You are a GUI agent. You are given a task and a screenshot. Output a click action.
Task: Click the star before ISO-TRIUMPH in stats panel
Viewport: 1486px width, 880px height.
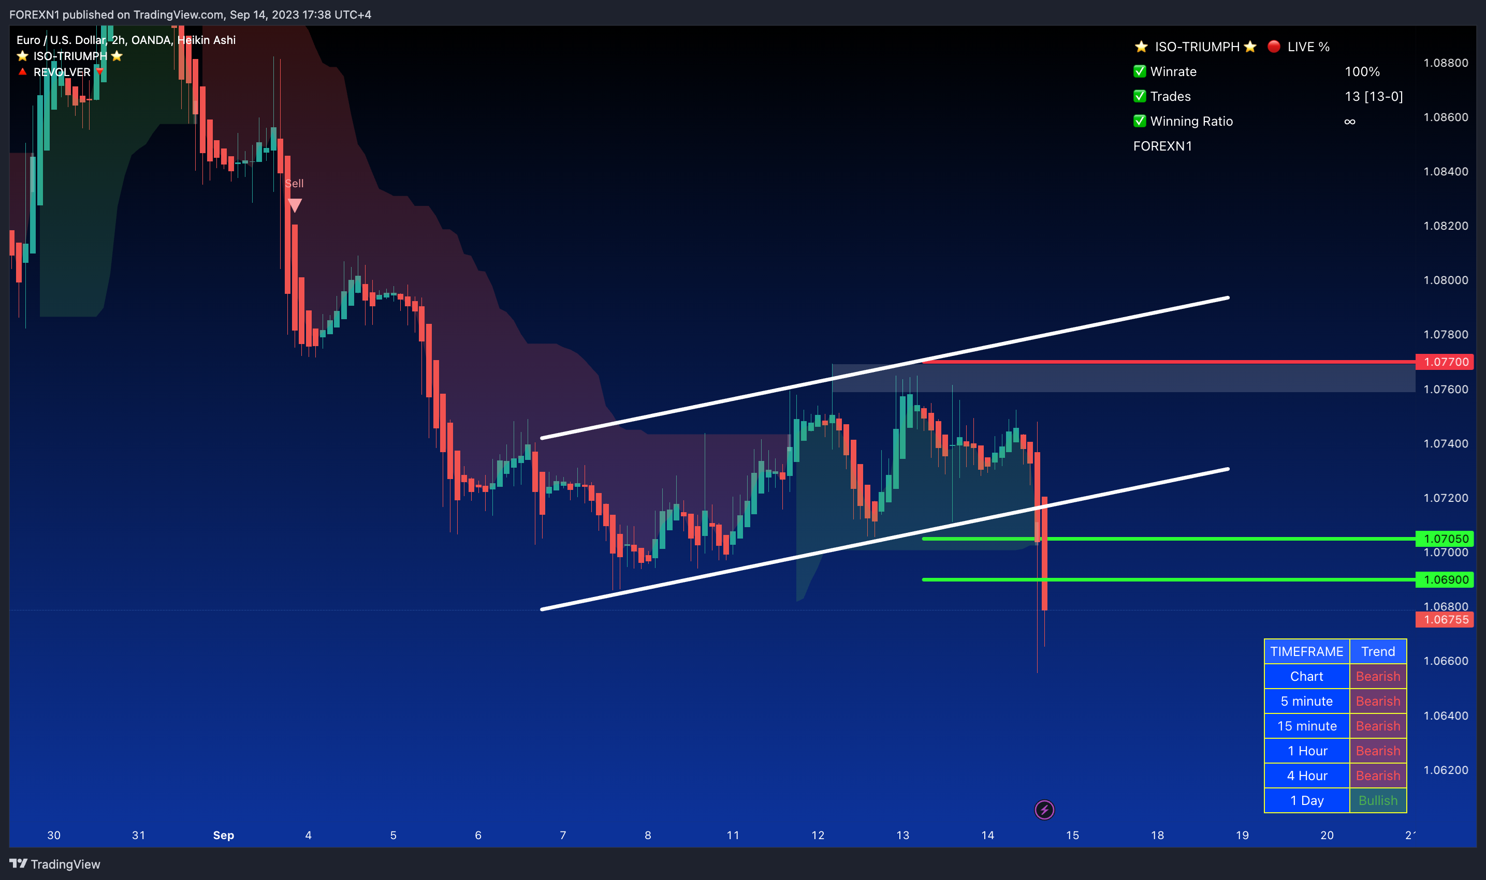pos(1141,46)
